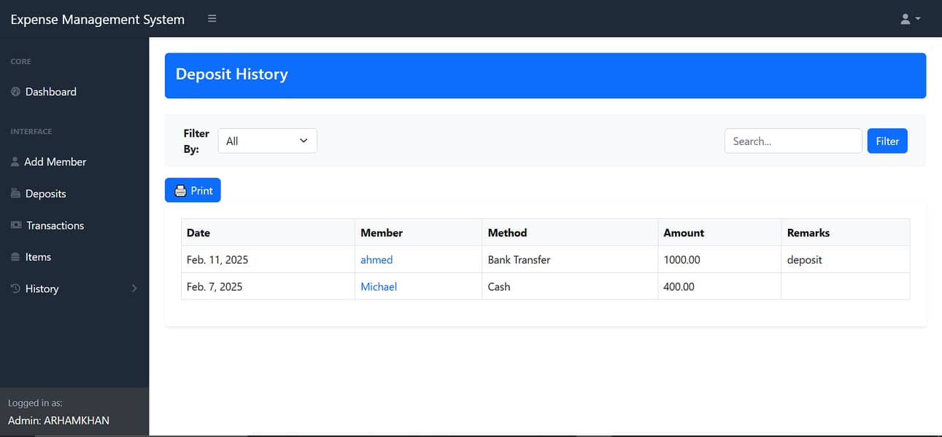The width and height of the screenshot is (942, 437).
Task: Select the Bank Transfer method cell
Action: pos(571,259)
